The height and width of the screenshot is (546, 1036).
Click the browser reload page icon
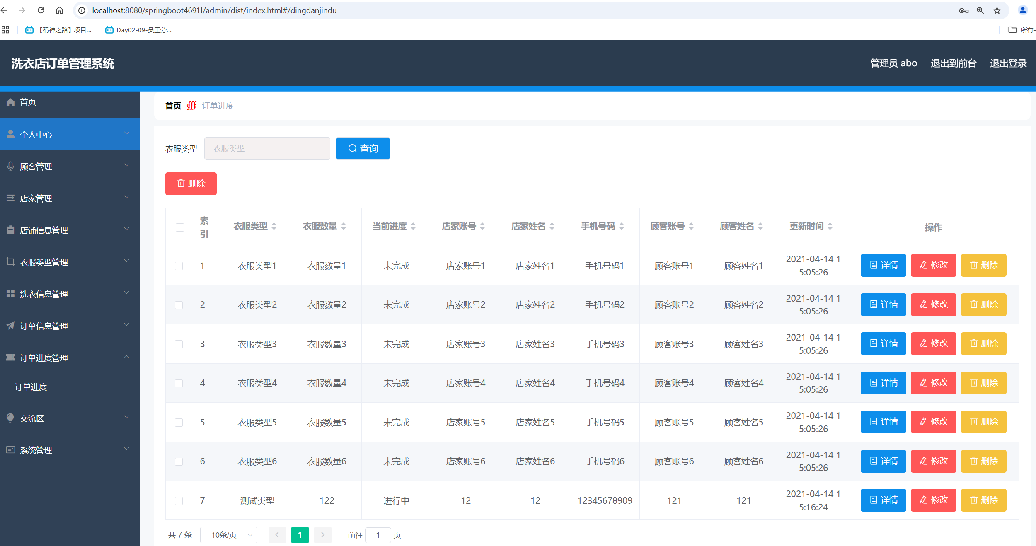[x=41, y=10]
